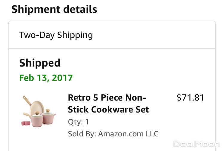Click the Shipped status text
The width and height of the screenshot is (224, 151).
[x=40, y=63]
